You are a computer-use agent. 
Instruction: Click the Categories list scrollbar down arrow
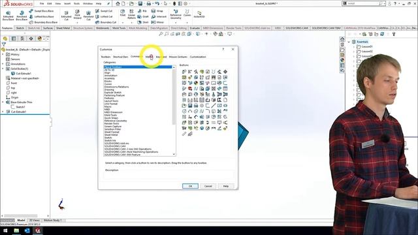tap(174, 154)
